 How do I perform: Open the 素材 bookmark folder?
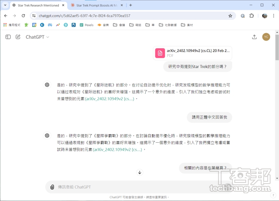click(x=187, y=25)
